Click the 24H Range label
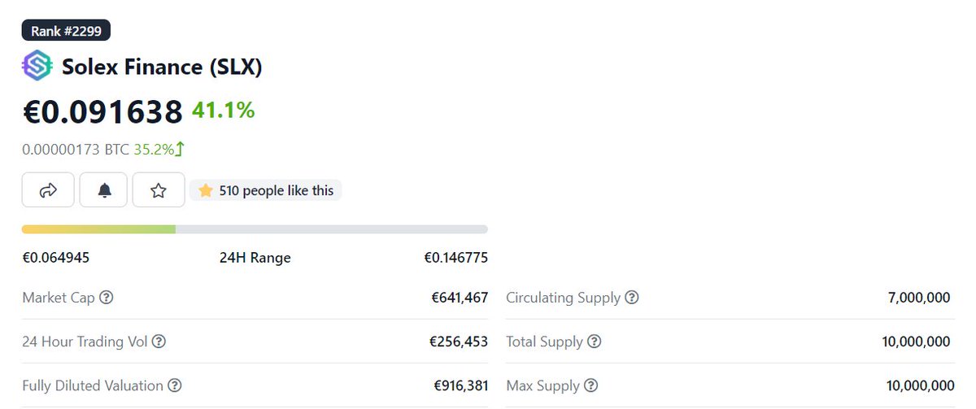The image size is (976, 409). (255, 258)
